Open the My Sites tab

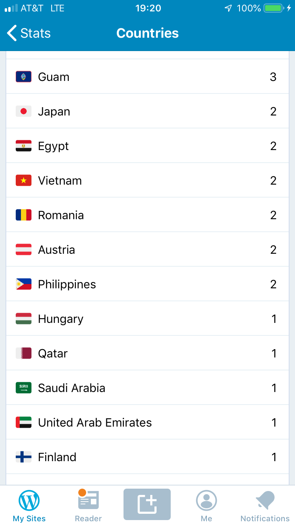pyautogui.click(x=29, y=506)
